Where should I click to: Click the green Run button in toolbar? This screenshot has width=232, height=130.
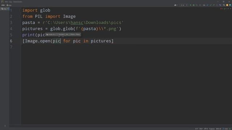[190, 5]
